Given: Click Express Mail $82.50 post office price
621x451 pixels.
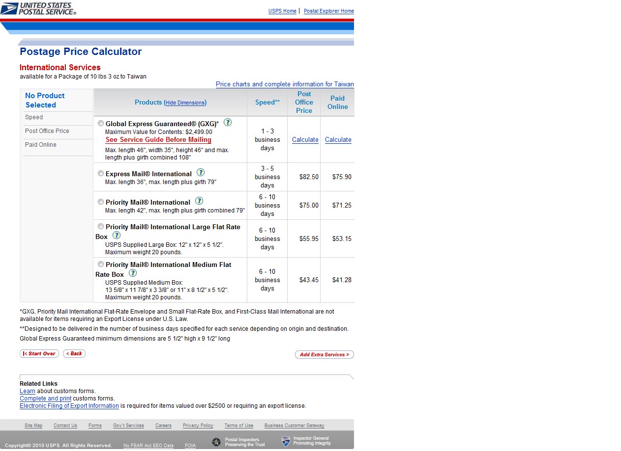Looking at the screenshot, I should point(309,177).
